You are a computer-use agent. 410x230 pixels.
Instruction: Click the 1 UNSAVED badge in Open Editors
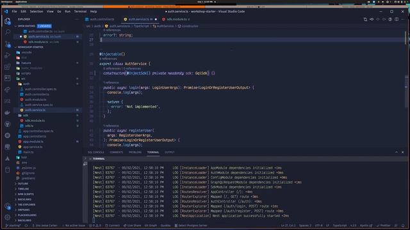44,26
